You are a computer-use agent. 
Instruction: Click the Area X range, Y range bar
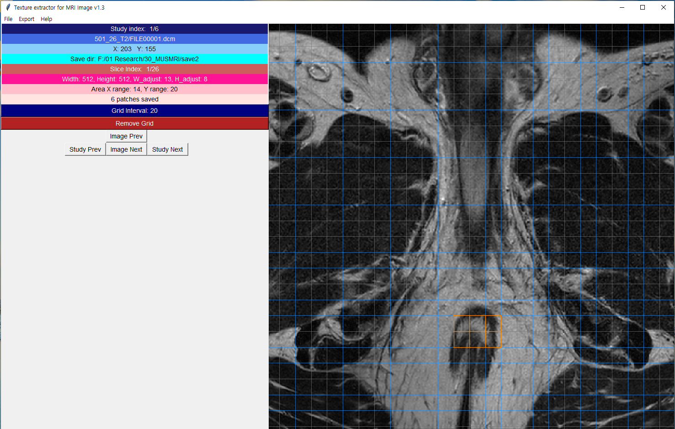[134, 89]
